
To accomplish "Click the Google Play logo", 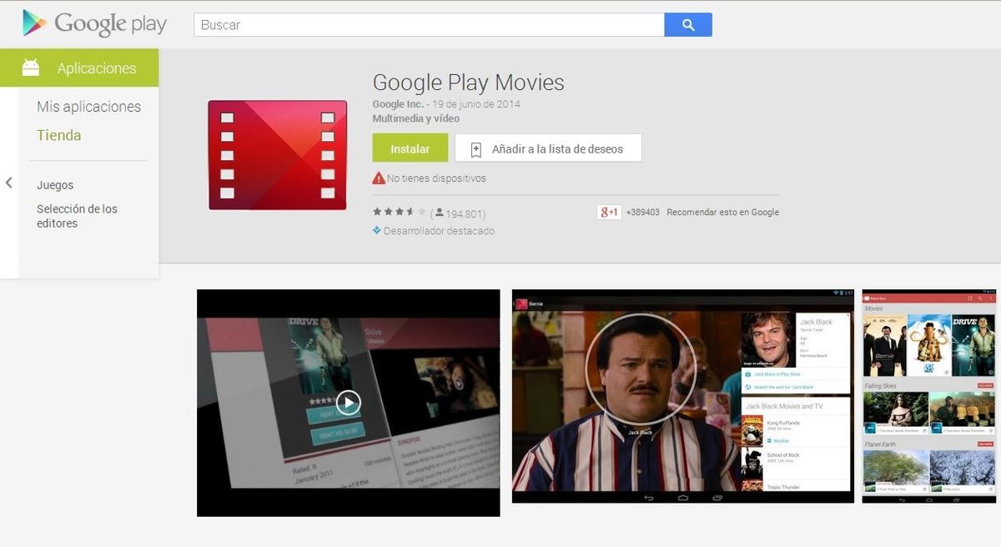I will click(94, 24).
